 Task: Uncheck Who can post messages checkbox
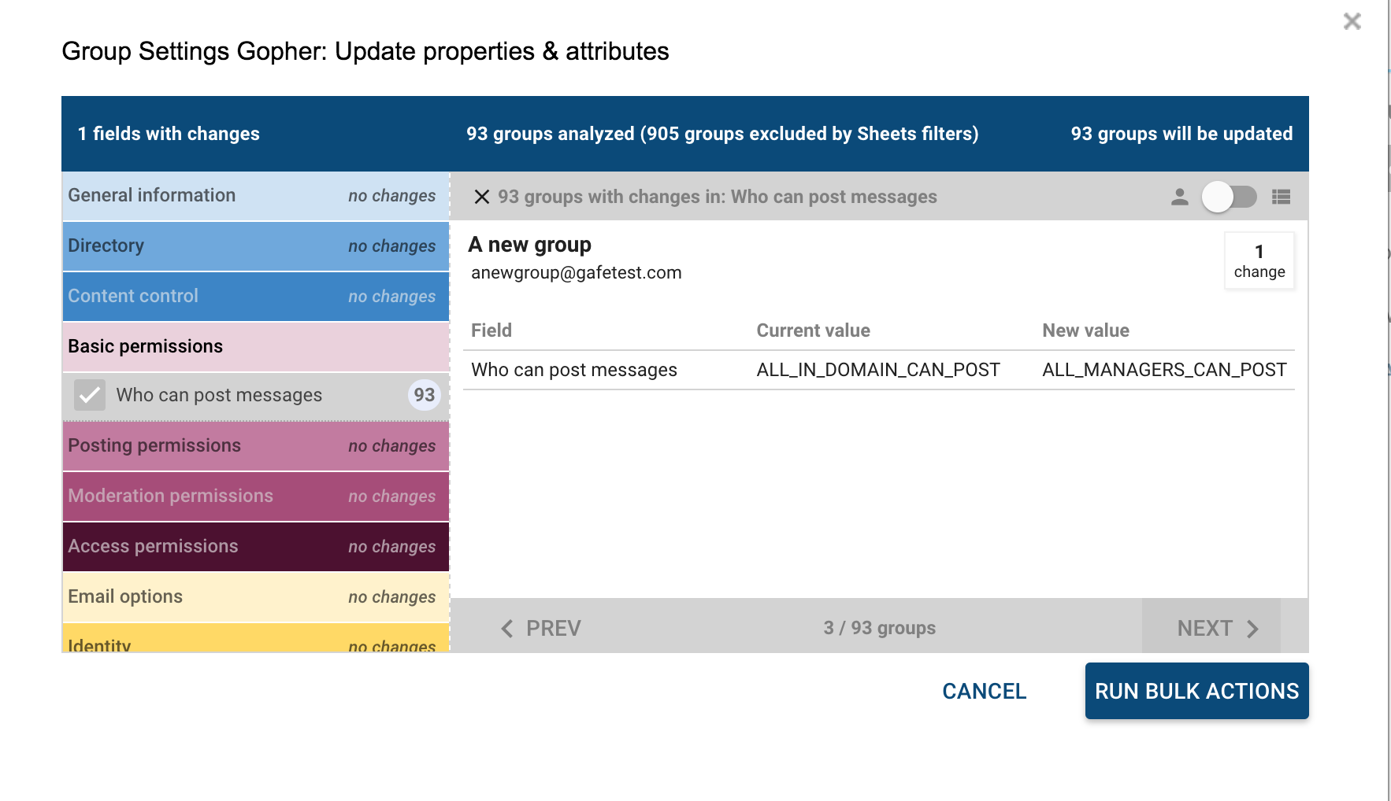[x=90, y=395]
